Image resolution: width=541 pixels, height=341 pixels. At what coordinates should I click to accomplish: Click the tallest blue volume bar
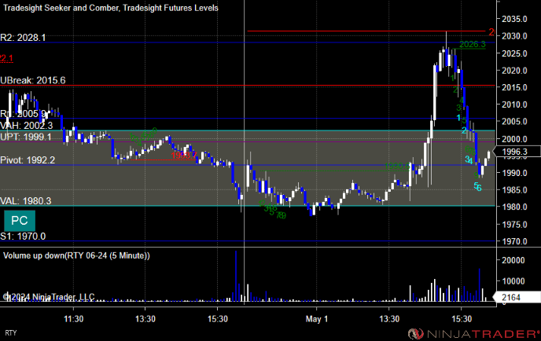click(x=236, y=277)
